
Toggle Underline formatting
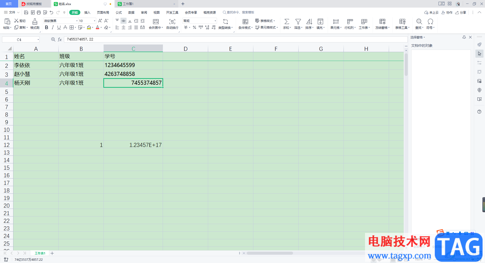pyautogui.click(x=59, y=27)
